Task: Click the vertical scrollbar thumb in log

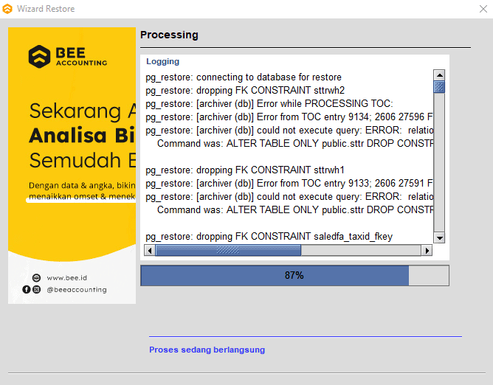Action: click(x=439, y=87)
